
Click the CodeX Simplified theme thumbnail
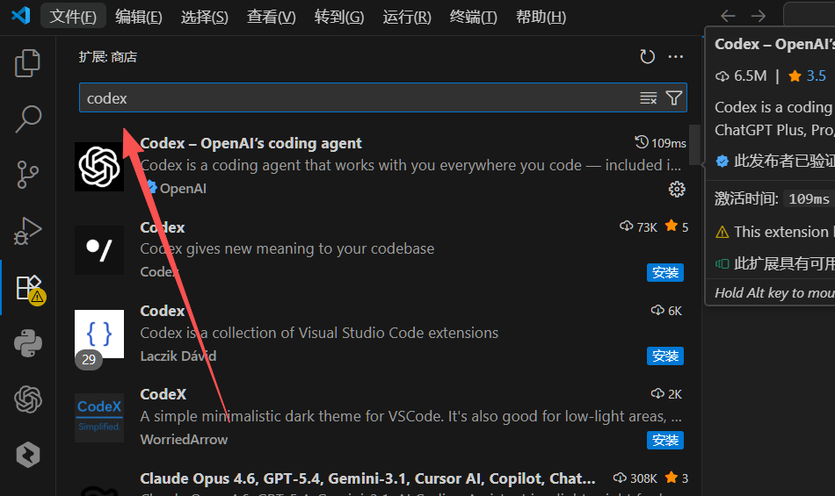(x=99, y=418)
